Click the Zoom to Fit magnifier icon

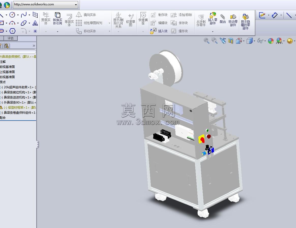tap(206, 41)
